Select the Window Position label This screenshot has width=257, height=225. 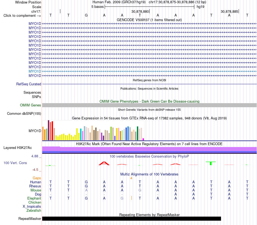pos(28,2)
